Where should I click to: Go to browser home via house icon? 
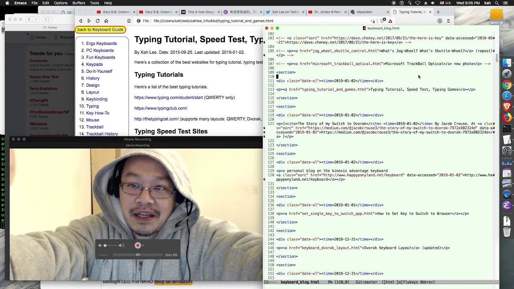click(x=106, y=21)
